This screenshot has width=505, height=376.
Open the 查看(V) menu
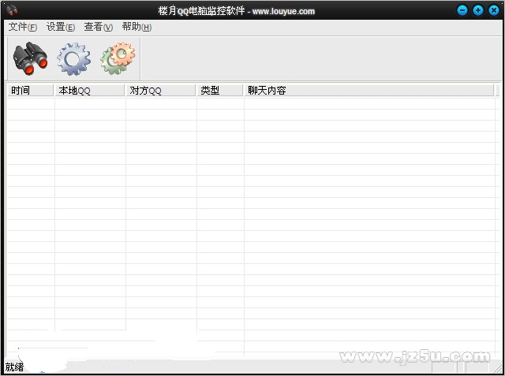pos(98,27)
